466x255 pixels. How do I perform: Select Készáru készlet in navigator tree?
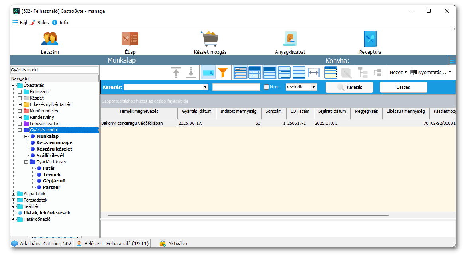[x=54, y=149]
